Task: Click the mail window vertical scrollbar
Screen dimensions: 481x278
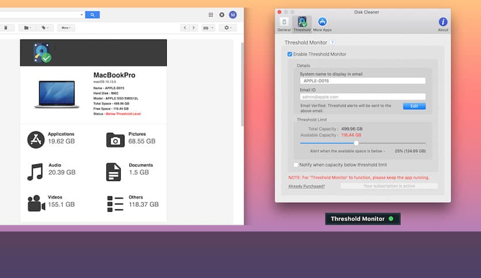Action: coord(242,84)
